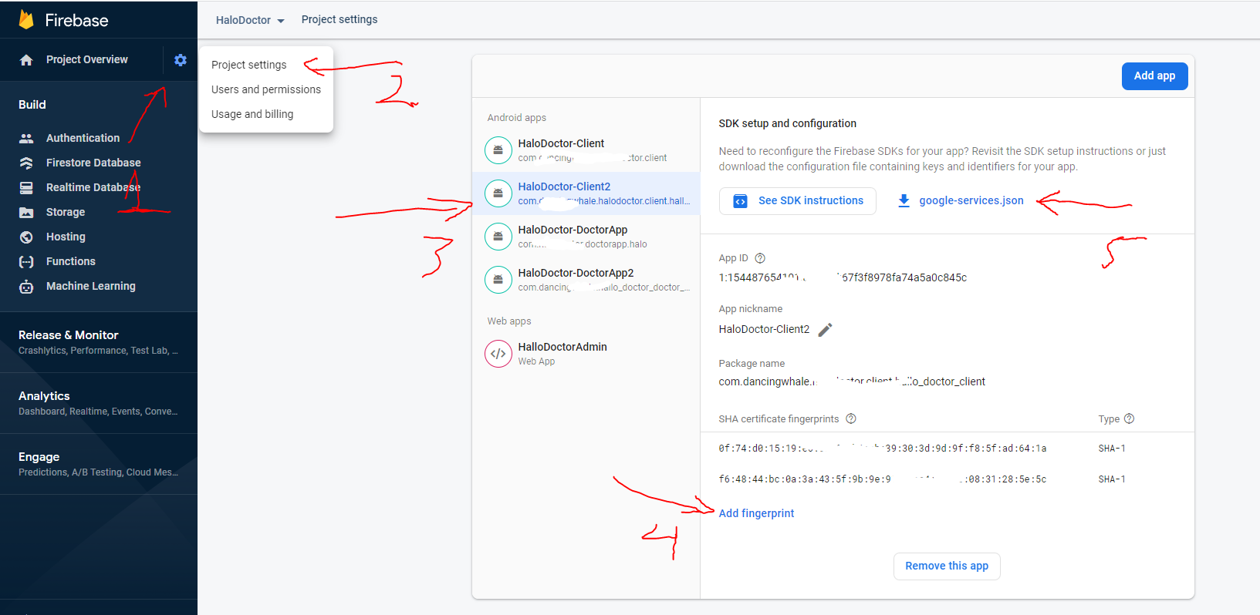
Task: Select HaloDoctor-DoctorApp in the Android apps list
Action: (x=573, y=230)
